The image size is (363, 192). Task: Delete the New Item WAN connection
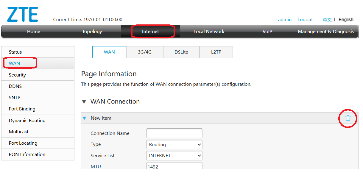coord(348,118)
